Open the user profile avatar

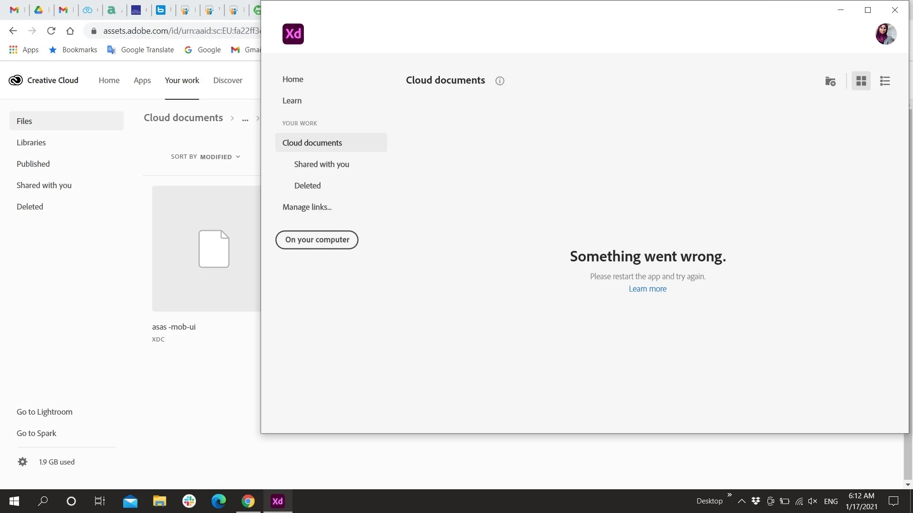point(886,34)
